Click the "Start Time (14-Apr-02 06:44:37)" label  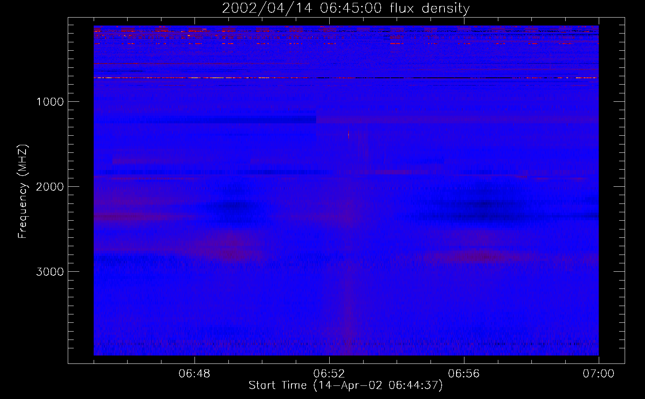click(346, 385)
